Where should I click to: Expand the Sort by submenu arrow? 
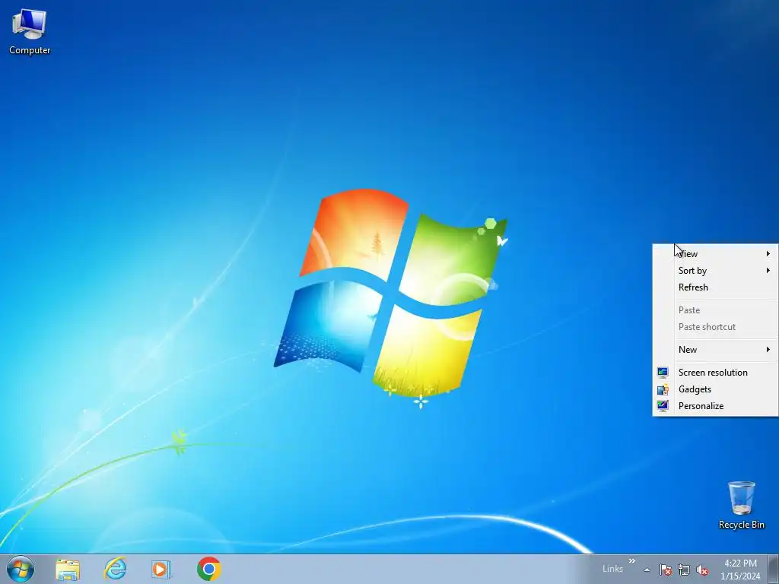(768, 271)
